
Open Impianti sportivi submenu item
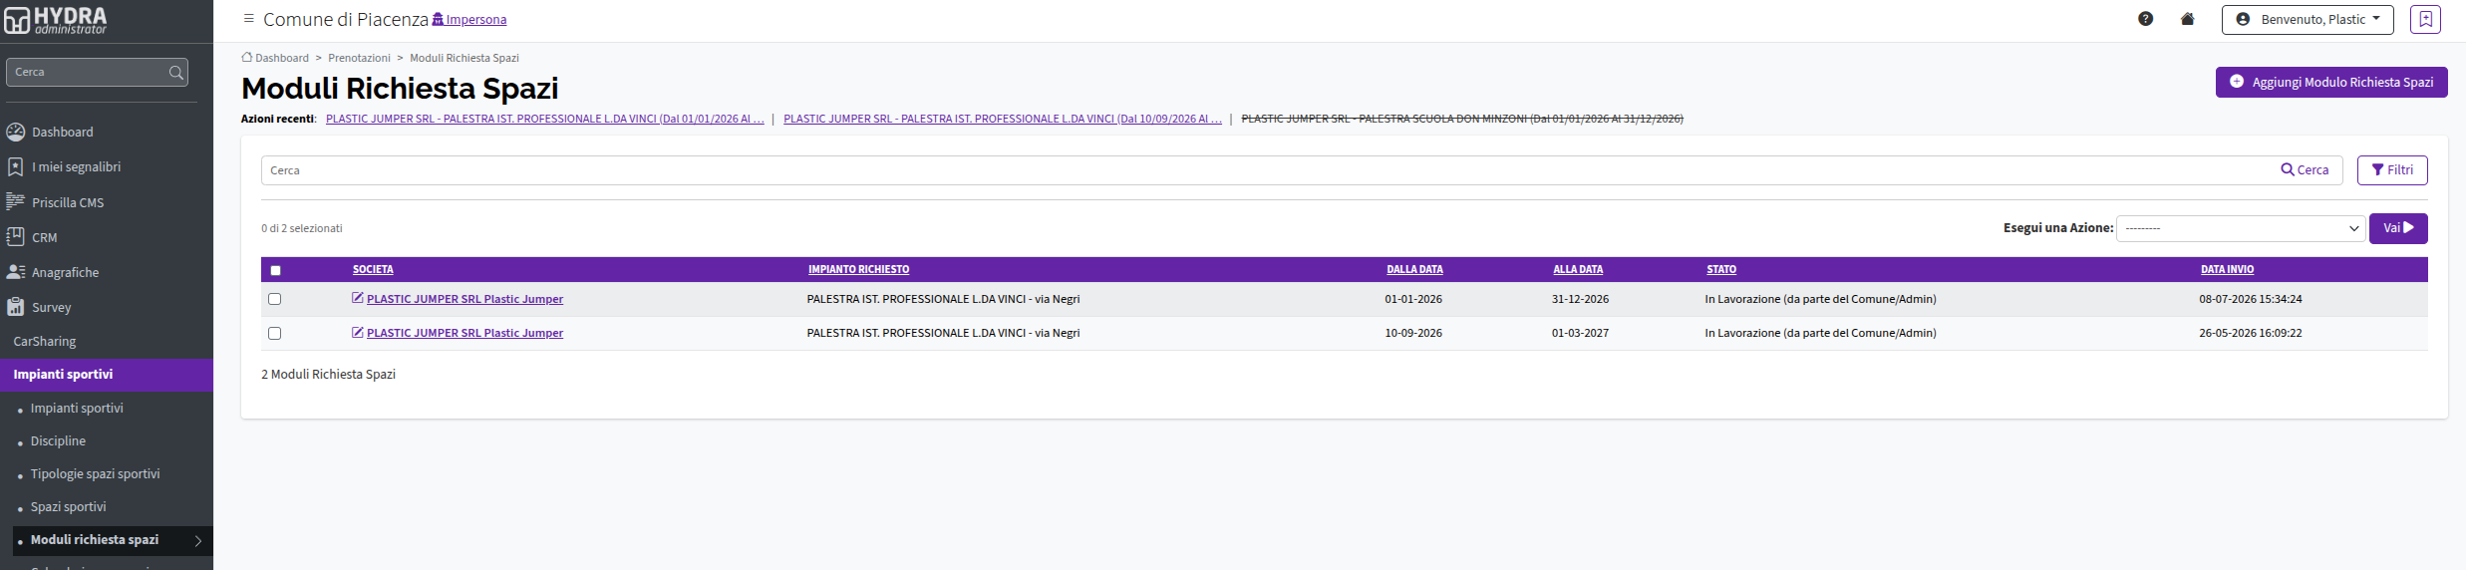tap(77, 408)
